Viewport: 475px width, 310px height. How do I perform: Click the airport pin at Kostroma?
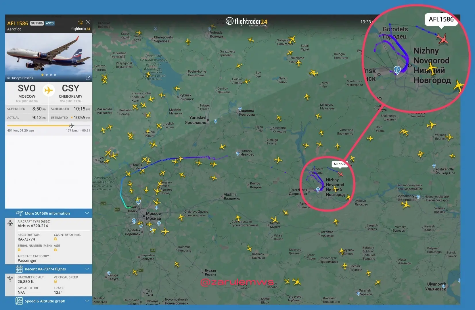240,109
